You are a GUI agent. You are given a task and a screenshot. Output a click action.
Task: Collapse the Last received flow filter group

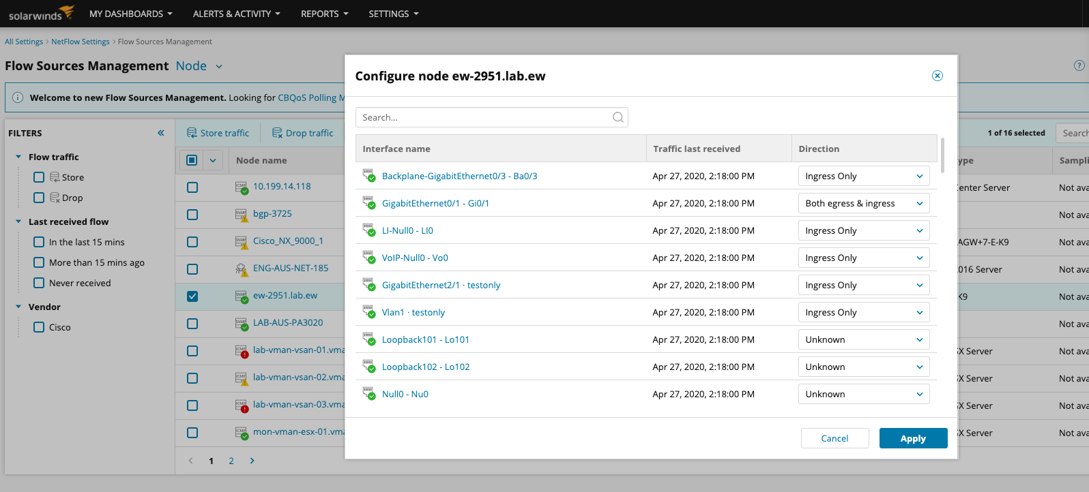pos(18,221)
